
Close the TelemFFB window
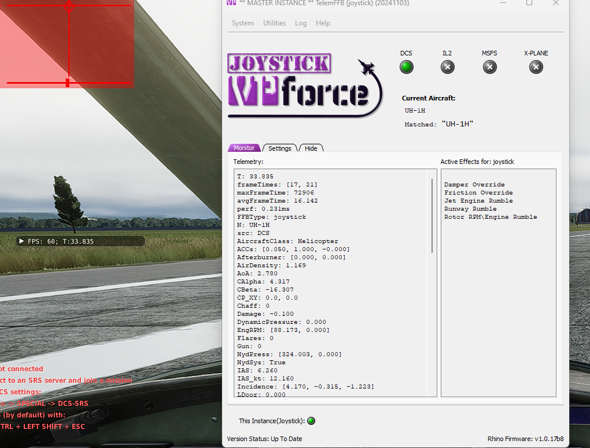pos(556,3)
